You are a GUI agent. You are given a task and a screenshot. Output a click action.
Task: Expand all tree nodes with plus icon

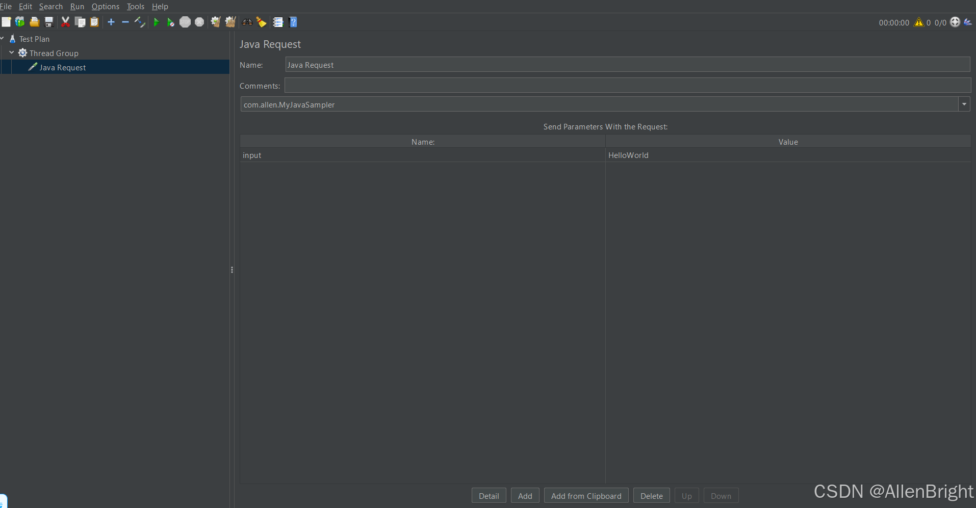[x=111, y=22]
